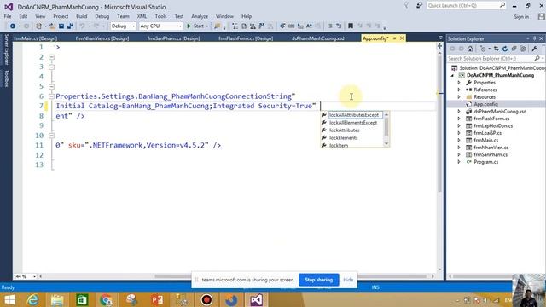Viewport: 546px width, 307px height.
Task: Open the tab overflow dropdown arrow
Action: [x=440, y=38]
